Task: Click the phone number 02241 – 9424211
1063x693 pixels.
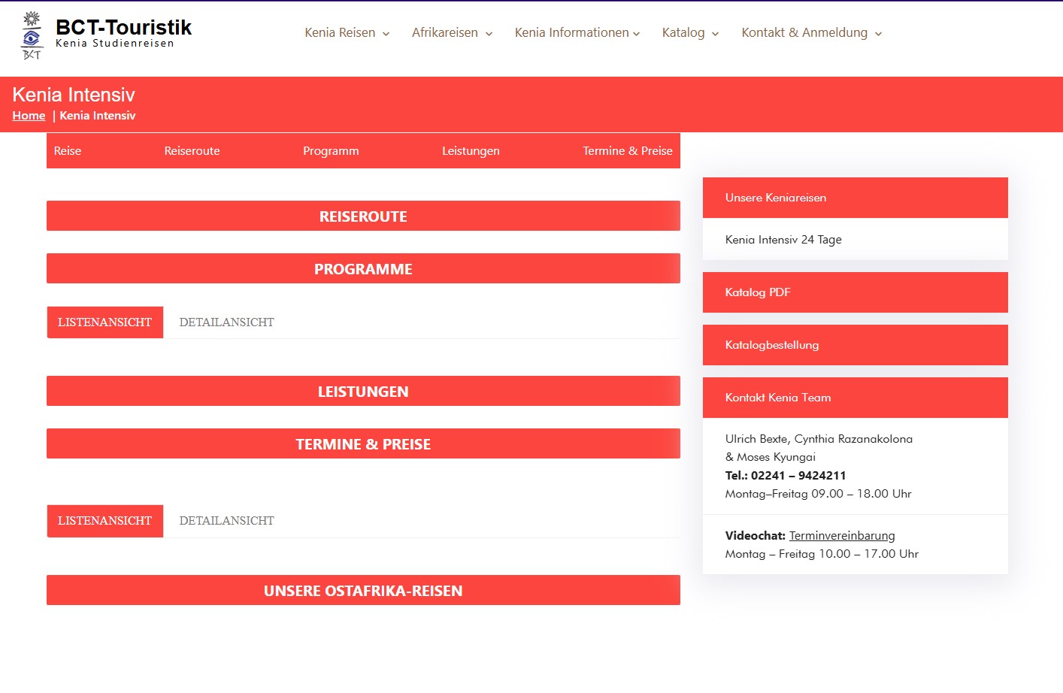Action: [798, 476]
